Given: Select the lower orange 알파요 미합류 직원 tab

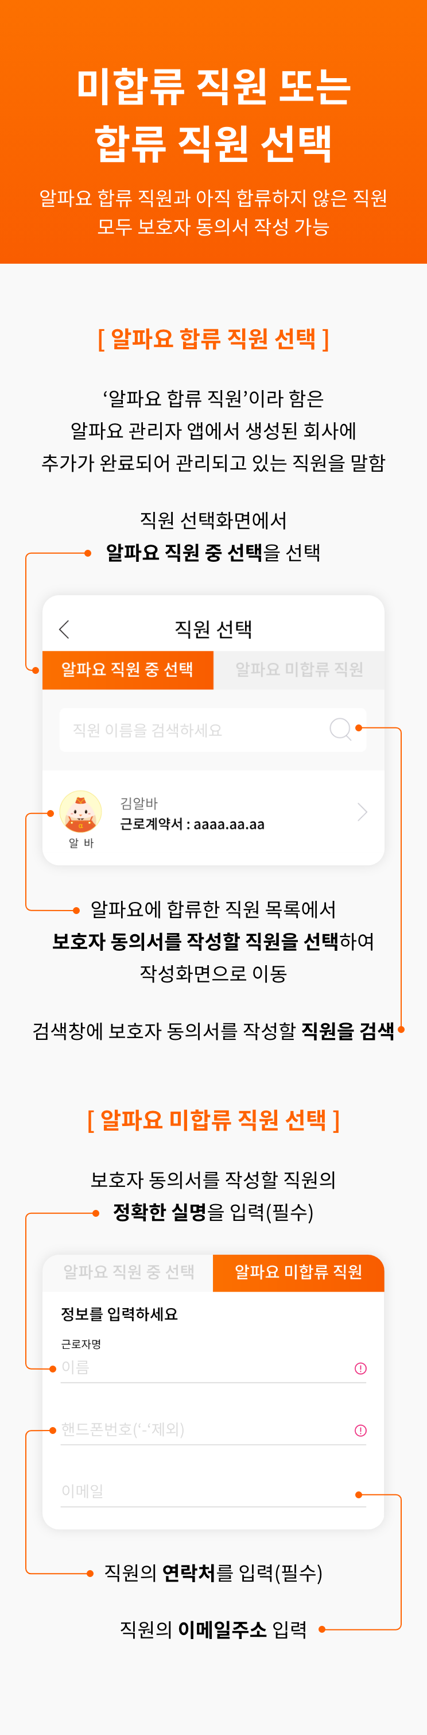Looking at the screenshot, I should pyautogui.click(x=298, y=1273).
